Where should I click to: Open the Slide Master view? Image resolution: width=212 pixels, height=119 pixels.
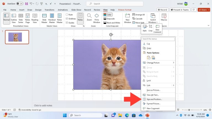pyautogui.click(x=44, y=18)
